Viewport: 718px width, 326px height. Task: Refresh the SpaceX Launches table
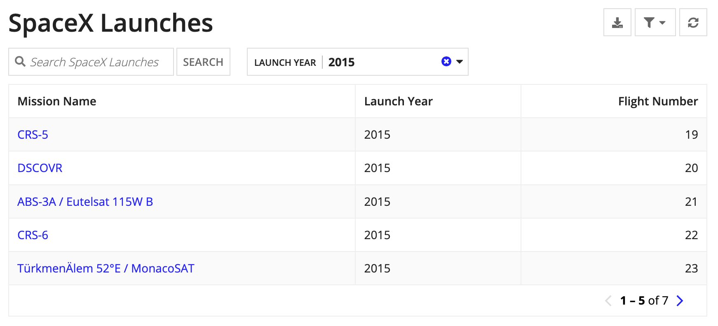coord(693,22)
